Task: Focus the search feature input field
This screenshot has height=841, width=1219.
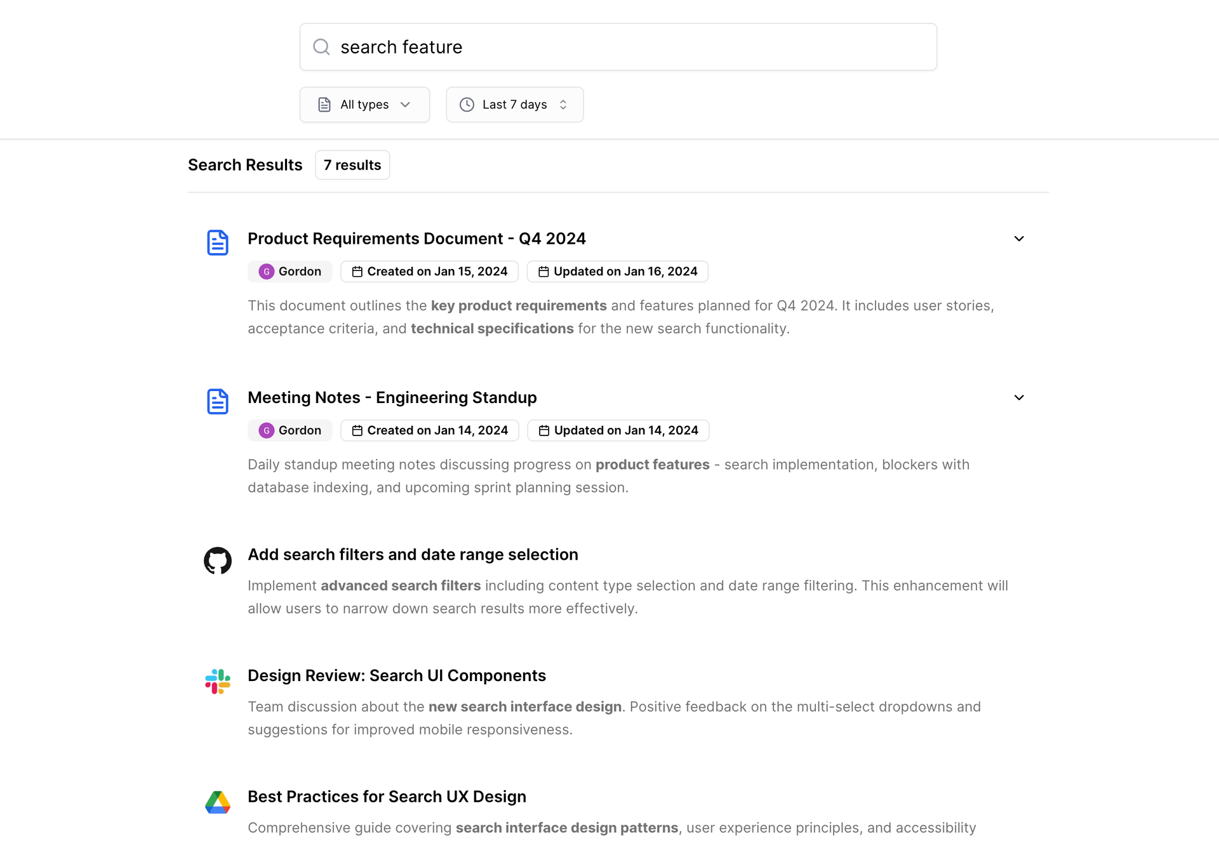Action: coord(618,47)
